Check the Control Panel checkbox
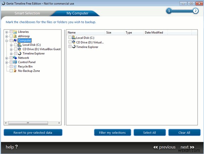 [x=11, y=62]
